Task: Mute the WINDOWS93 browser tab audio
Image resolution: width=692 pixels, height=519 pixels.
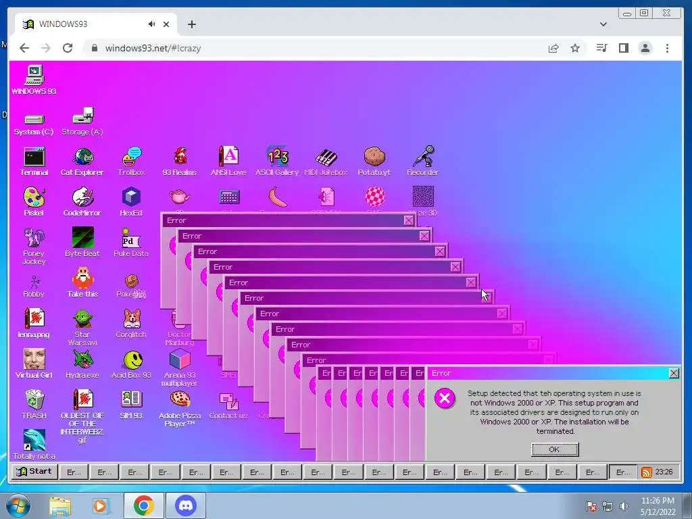Action: pyautogui.click(x=152, y=24)
